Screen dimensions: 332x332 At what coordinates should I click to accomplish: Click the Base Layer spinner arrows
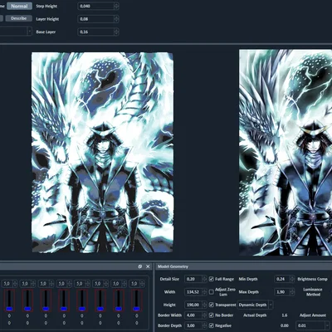(116, 32)
